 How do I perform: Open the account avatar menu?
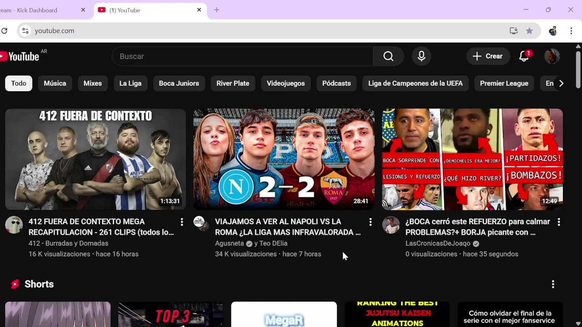[552, 56]
